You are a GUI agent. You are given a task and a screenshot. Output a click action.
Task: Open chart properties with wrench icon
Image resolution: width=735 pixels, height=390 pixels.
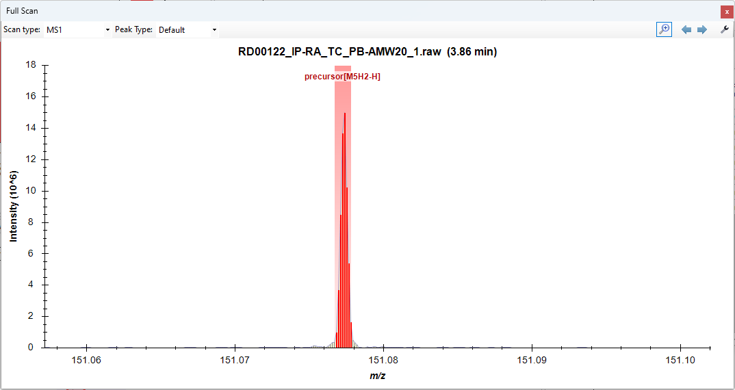pyautogui.click(x=725, y=29)
